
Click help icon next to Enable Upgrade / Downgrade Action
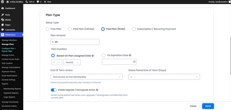pos(97,90)
